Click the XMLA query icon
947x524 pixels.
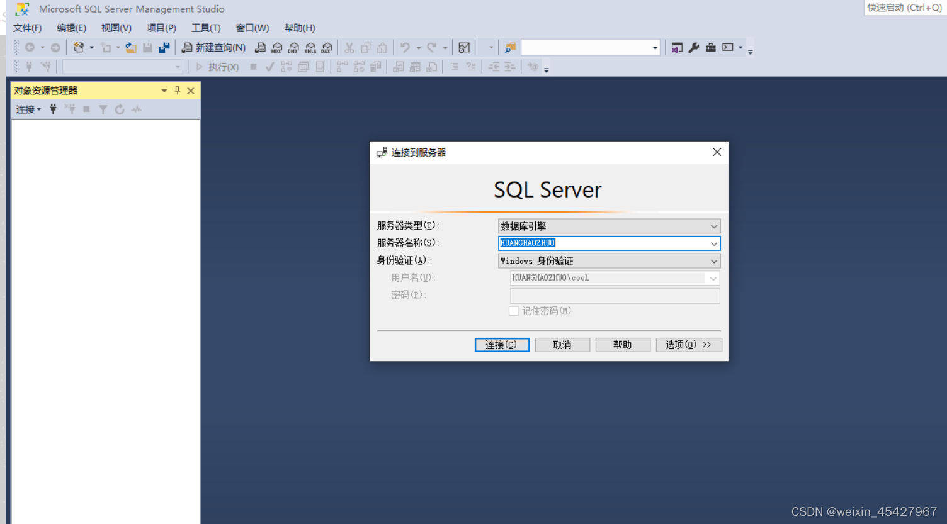(310, 48)
